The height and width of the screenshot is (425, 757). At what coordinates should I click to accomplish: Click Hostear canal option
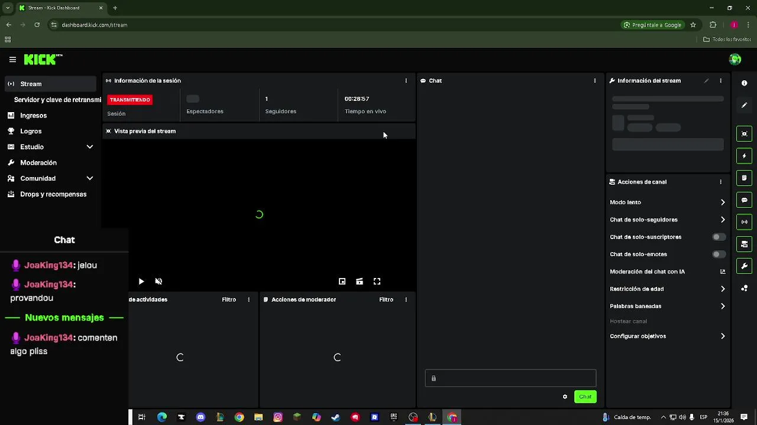click(x=628, y=321)
